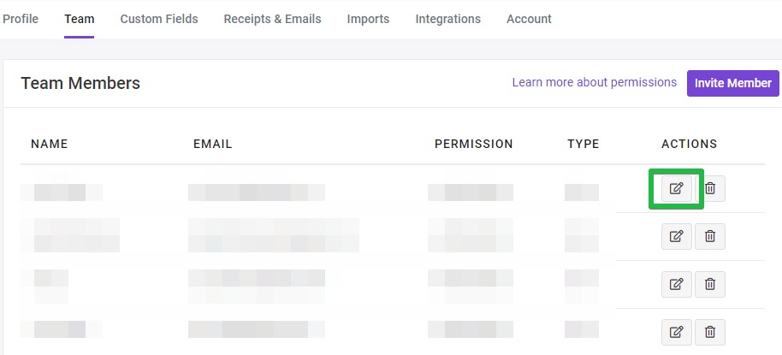Edit the fourth team member row
782x355 pixels.
click(x=676, y=332)
